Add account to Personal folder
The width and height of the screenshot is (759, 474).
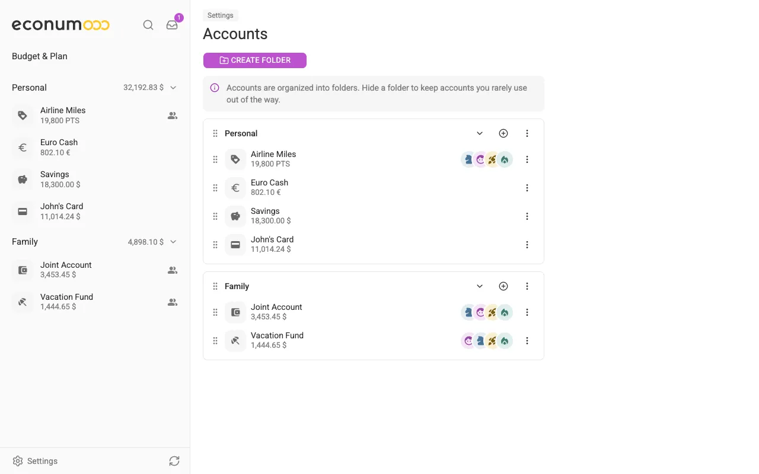click(x=503, y=133)
